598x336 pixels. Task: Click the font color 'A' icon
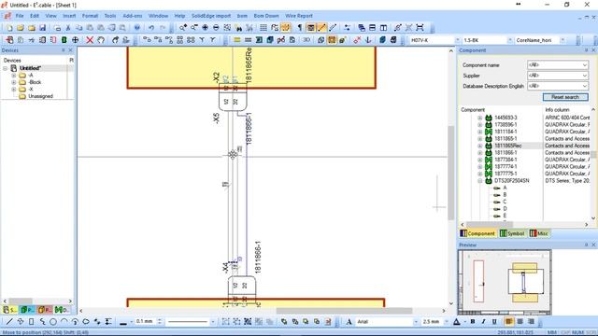click(457, 322)
